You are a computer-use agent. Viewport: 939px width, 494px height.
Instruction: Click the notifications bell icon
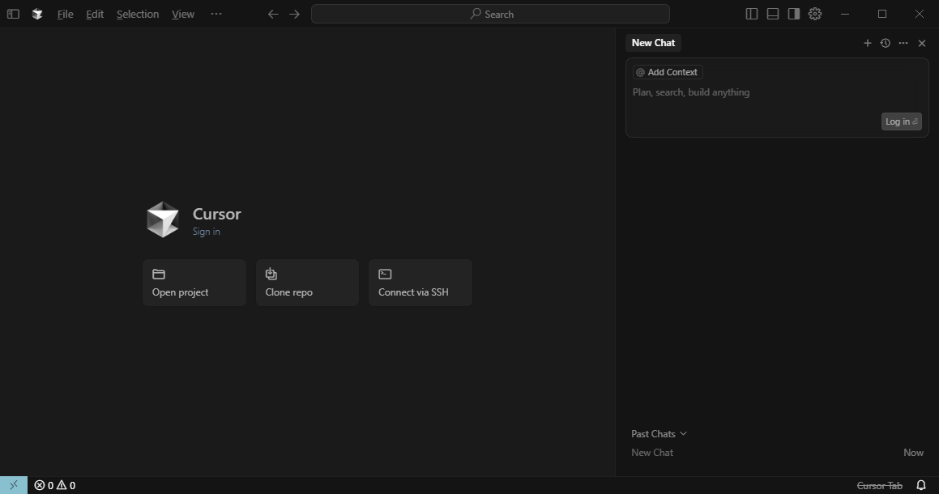click(921, 485)
